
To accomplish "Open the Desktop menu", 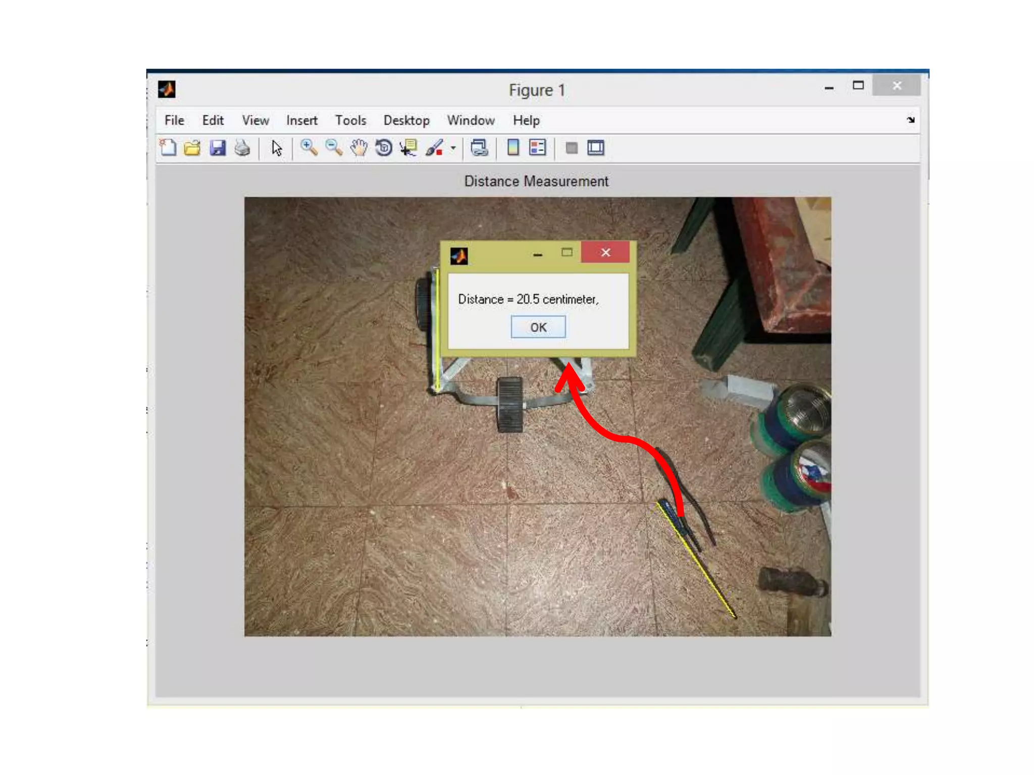I will click(x=406, y=121).
